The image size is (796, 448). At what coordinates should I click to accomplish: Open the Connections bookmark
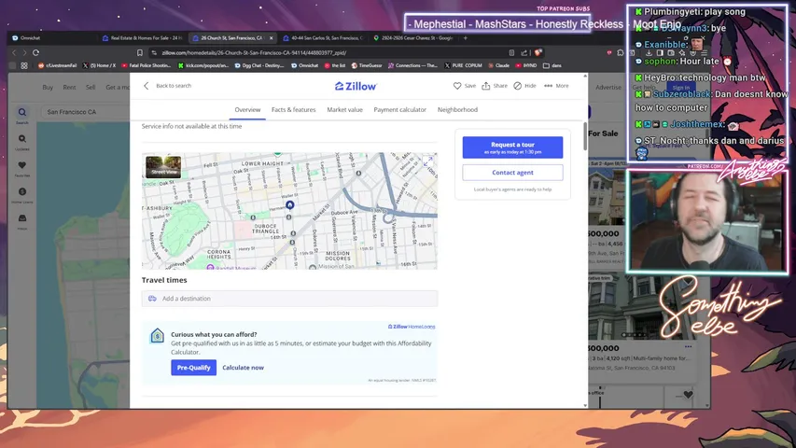pyautogui.click(x=412, y=65)
